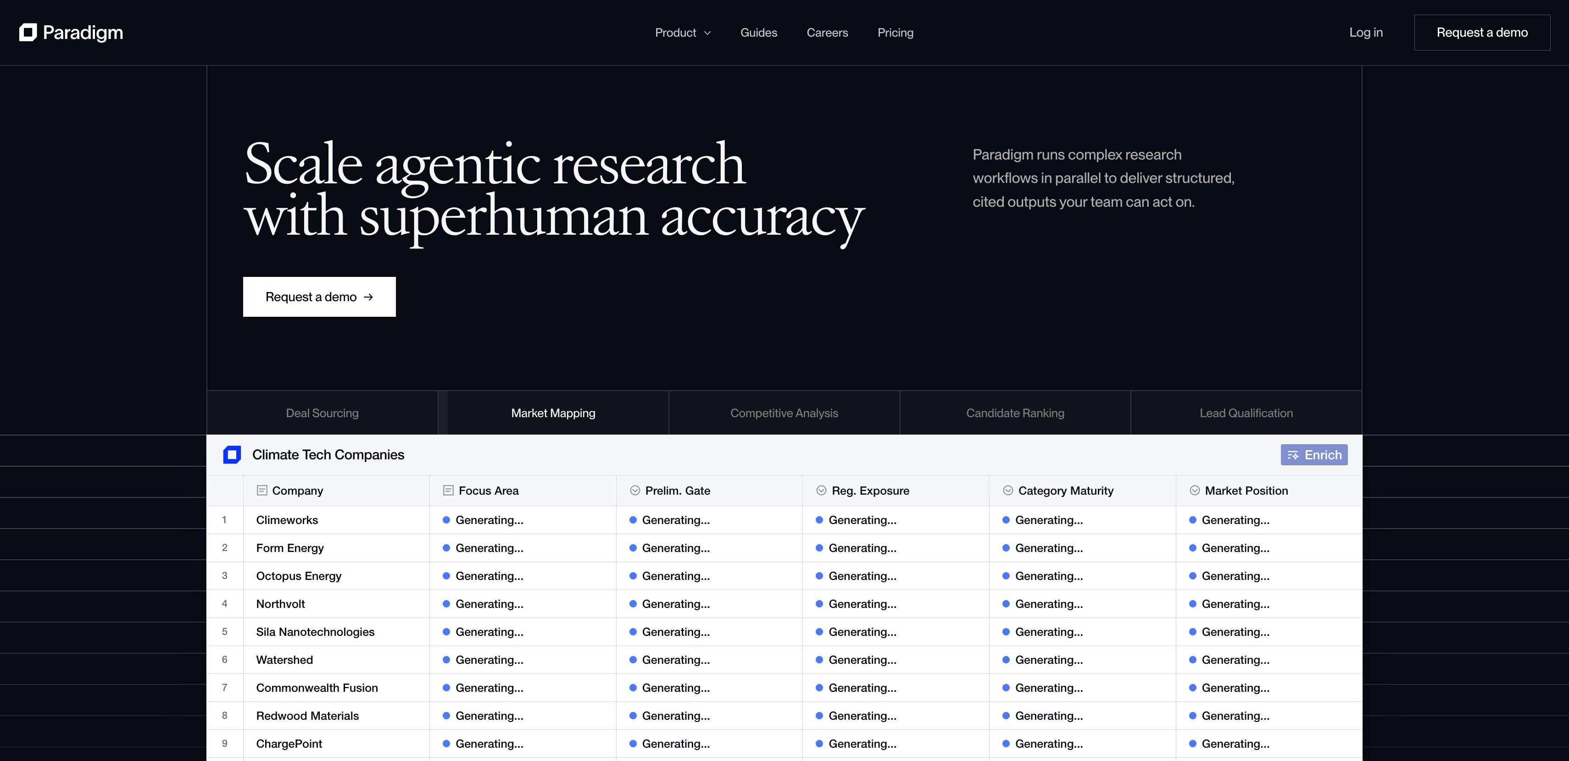Viewport: 1569px width, 761px height.
Task: Click the outlined Request a demo button in the header
Action: [x=1482, y=33]
